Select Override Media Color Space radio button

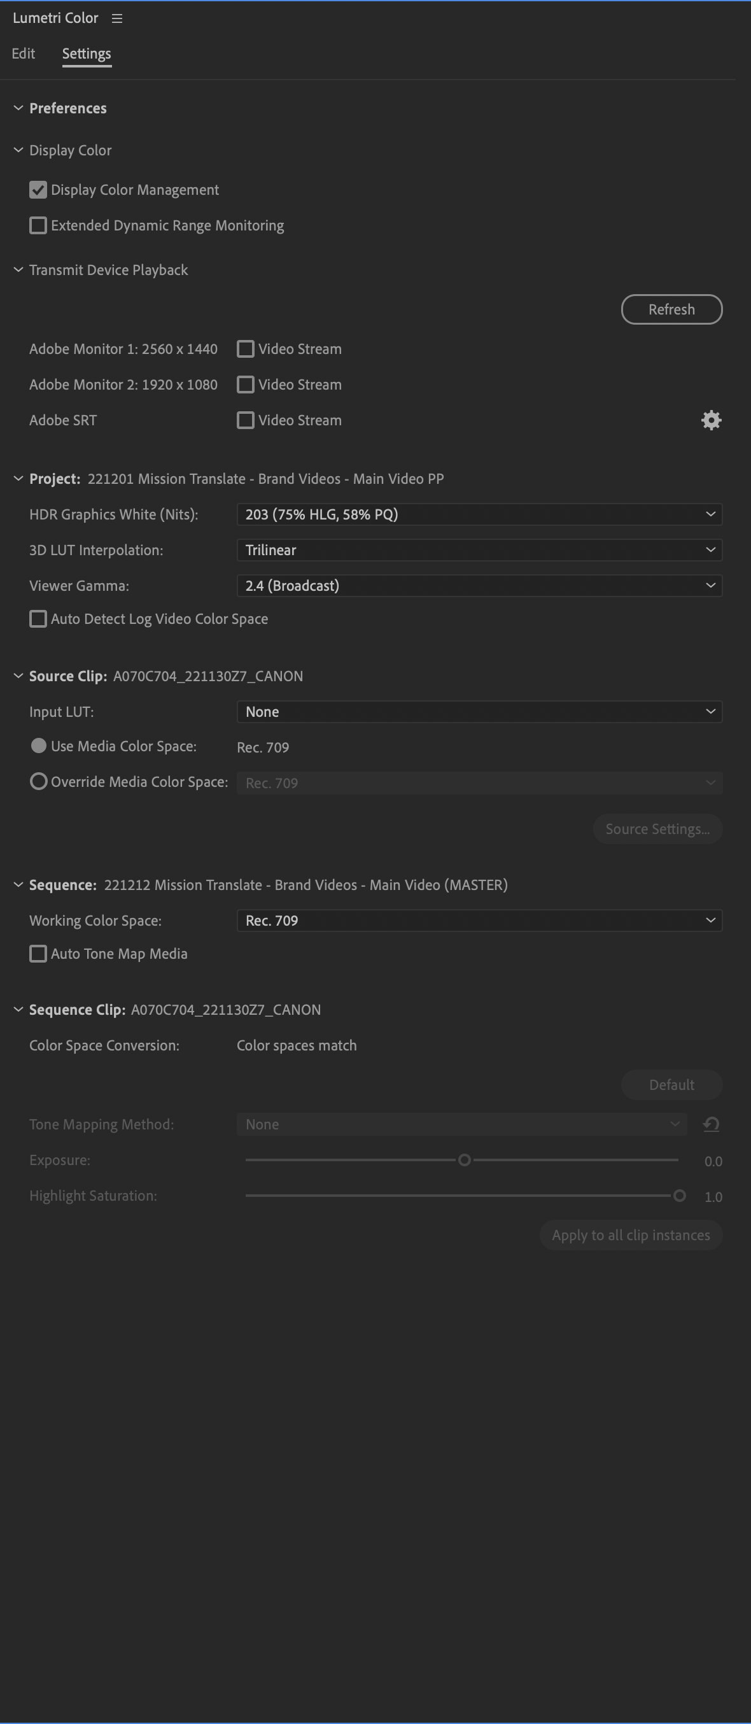[39, 782]
